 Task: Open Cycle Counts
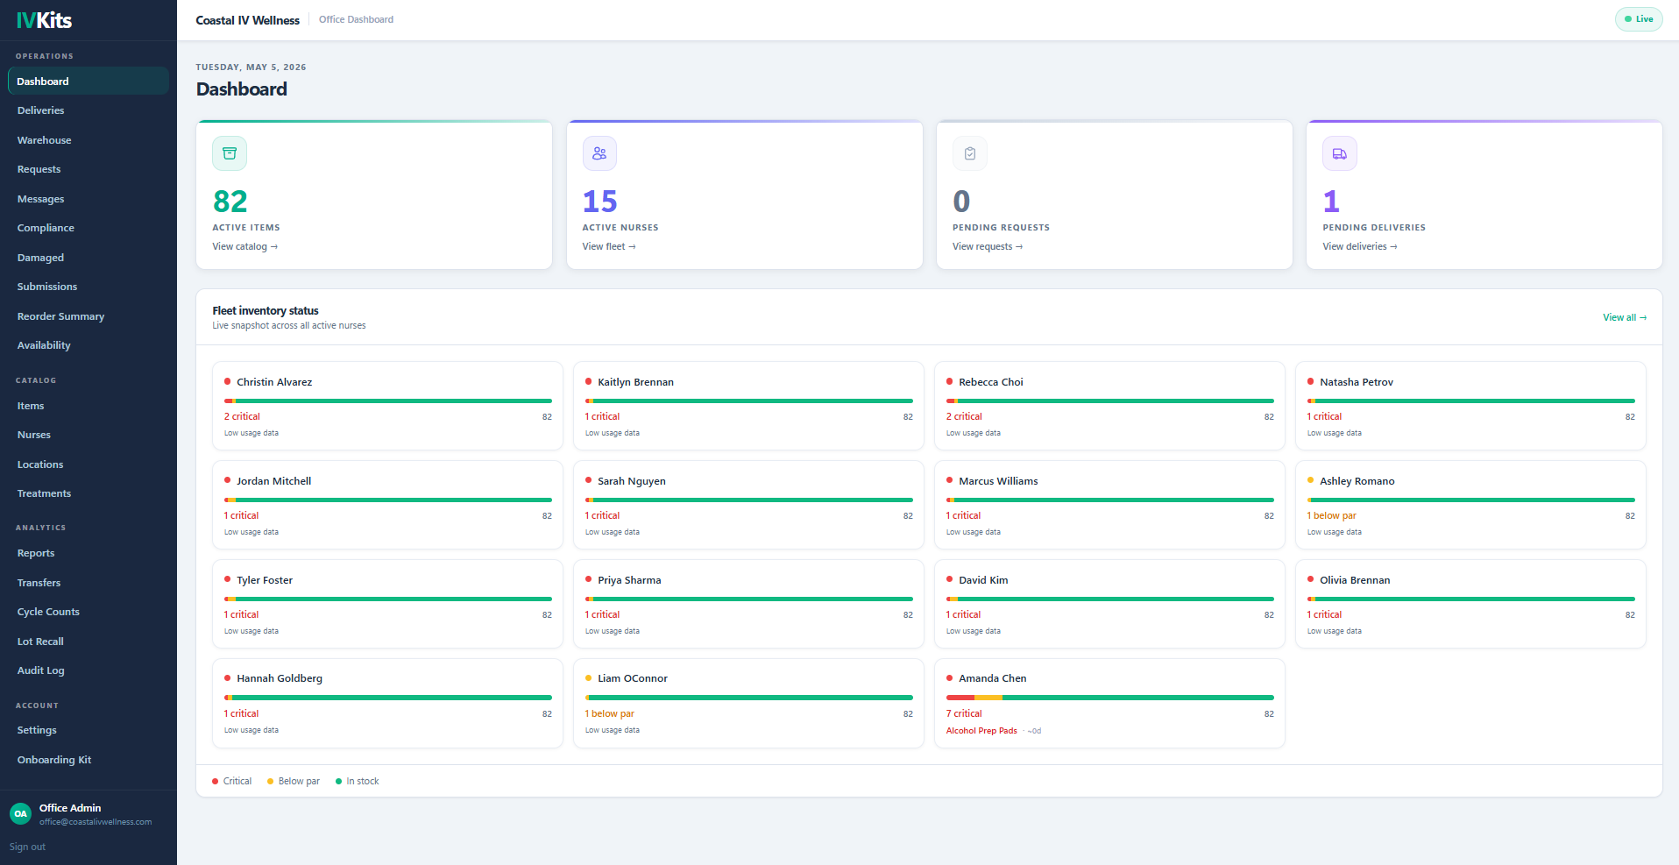[89, 612]
